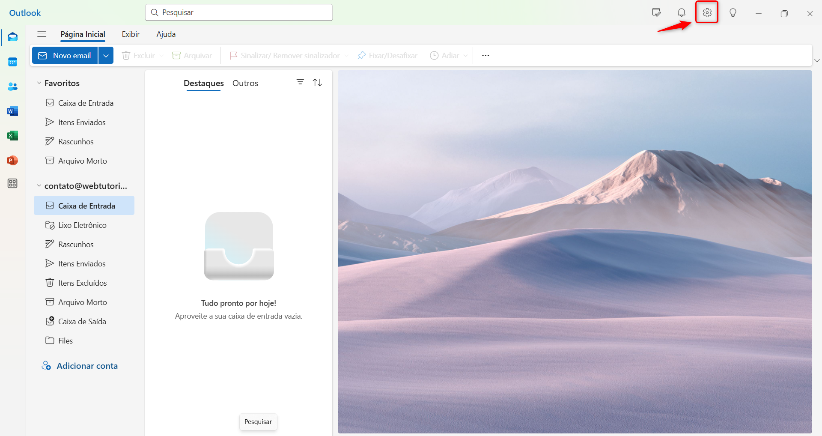Image resolution: width=822 pixels, height=436 pixels.
Task: Open the My Day icon
Action: tap(656, 13)
